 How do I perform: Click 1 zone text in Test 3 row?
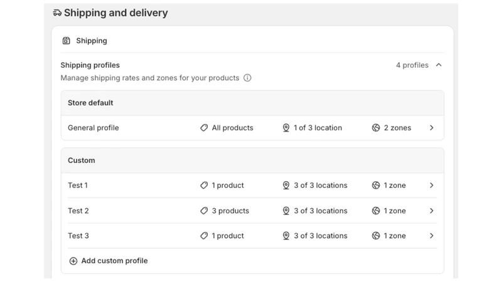click(395, 236)
